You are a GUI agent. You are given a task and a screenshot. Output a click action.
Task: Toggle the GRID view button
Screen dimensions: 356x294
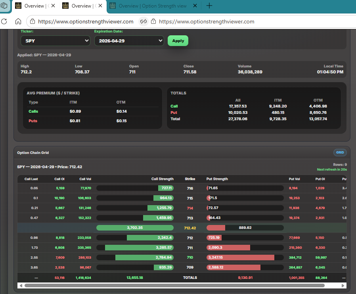click(x=340, y=152)
